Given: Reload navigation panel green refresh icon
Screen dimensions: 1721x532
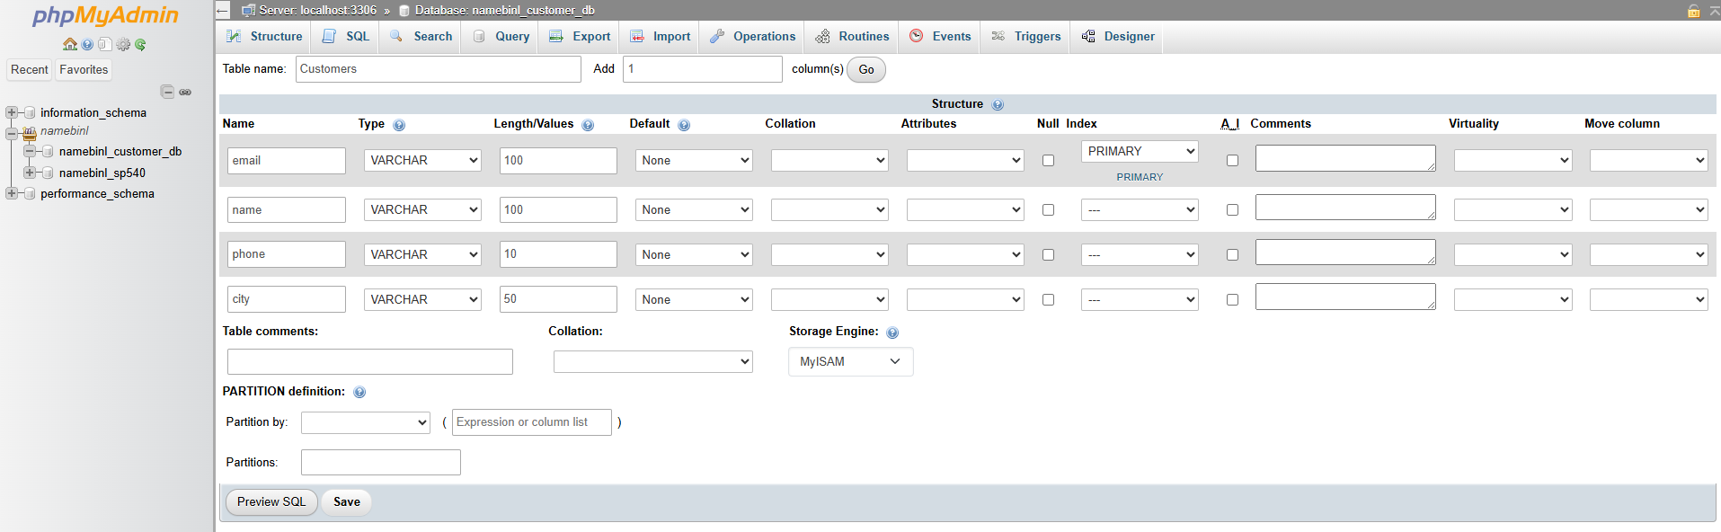Looking at the screenshot, I should click(x=140, y=44).
